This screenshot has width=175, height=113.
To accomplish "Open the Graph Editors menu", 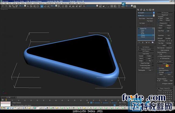I will (x=50, y=3).
